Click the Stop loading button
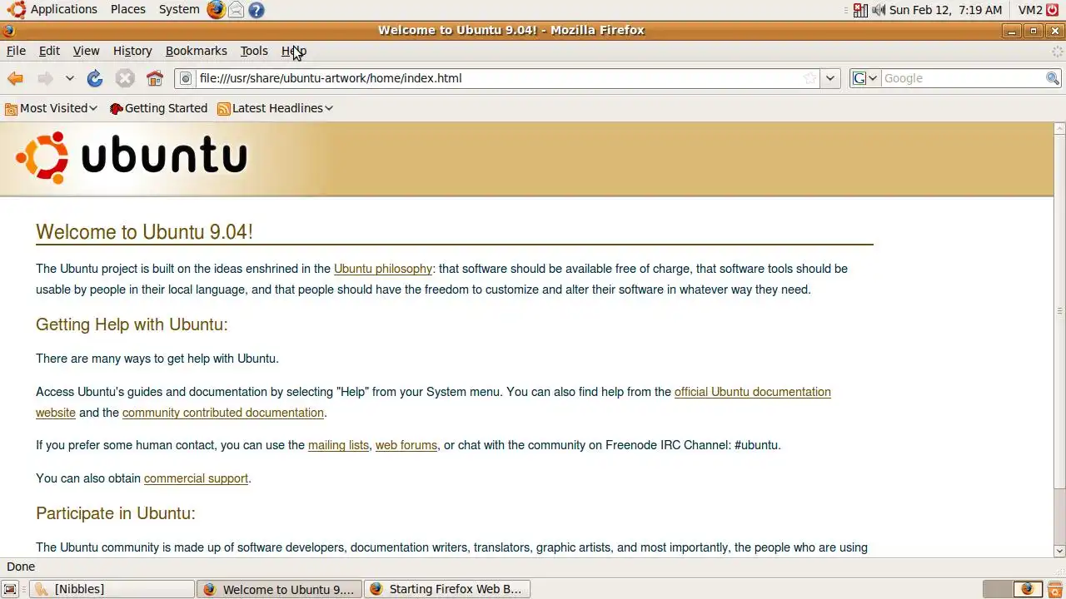This screenshot has height=599, width=1066. (125, 78)
